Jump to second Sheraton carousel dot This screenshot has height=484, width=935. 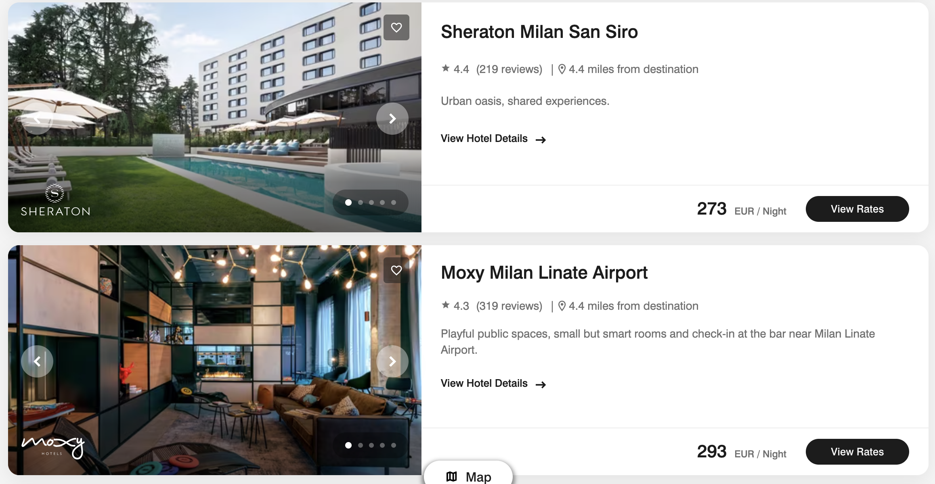tap(361, 202)
